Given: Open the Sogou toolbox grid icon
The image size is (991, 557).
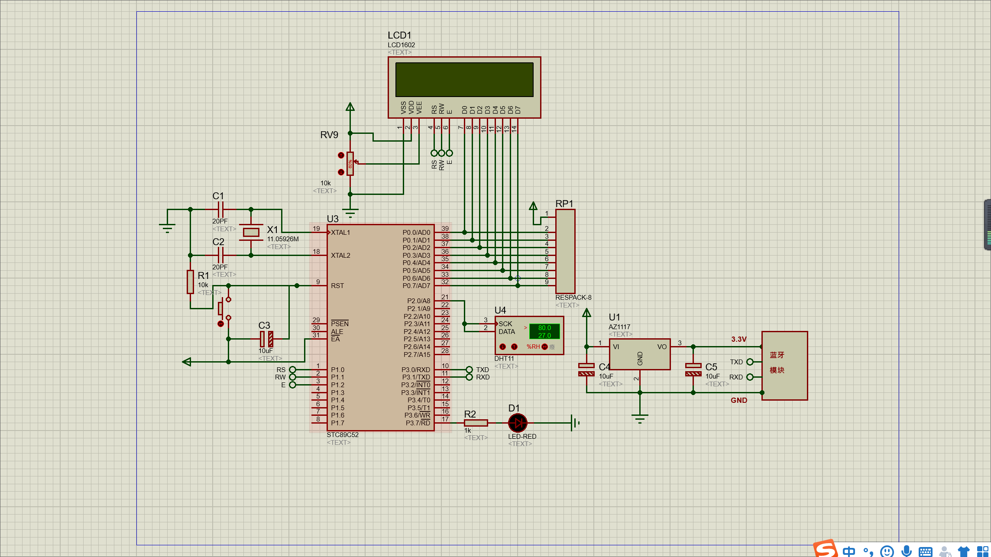Looking at the screenshot, I should [982, 551].
